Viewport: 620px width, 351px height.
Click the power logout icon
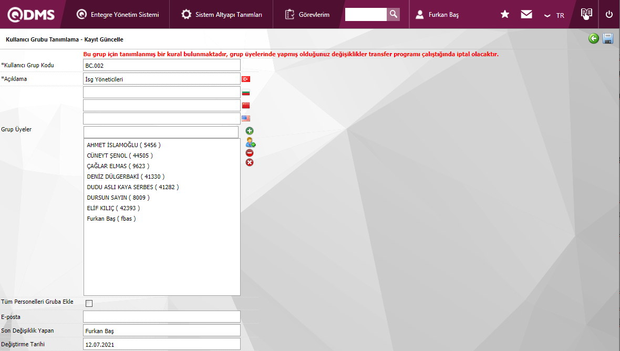click(609, 15)
